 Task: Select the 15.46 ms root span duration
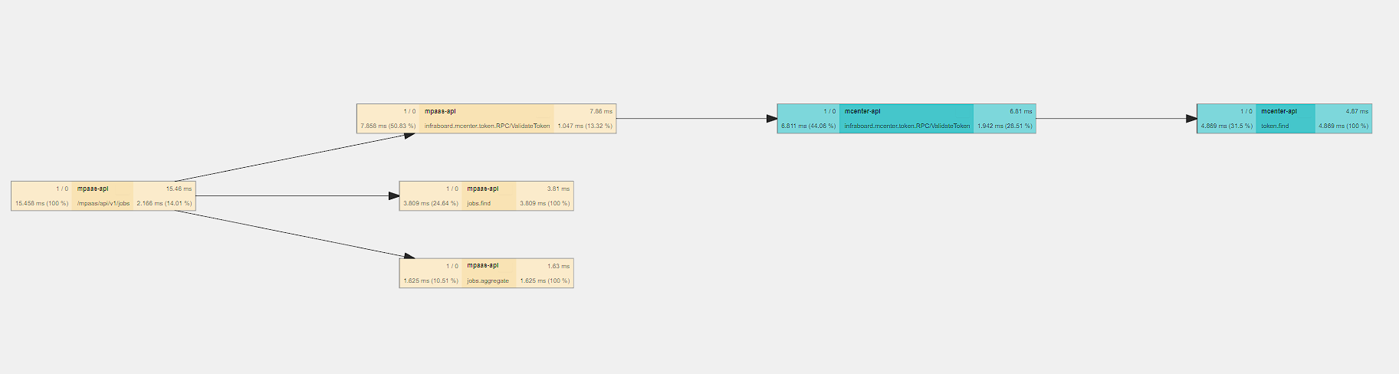pyautogui.click(x=179, y=189)
